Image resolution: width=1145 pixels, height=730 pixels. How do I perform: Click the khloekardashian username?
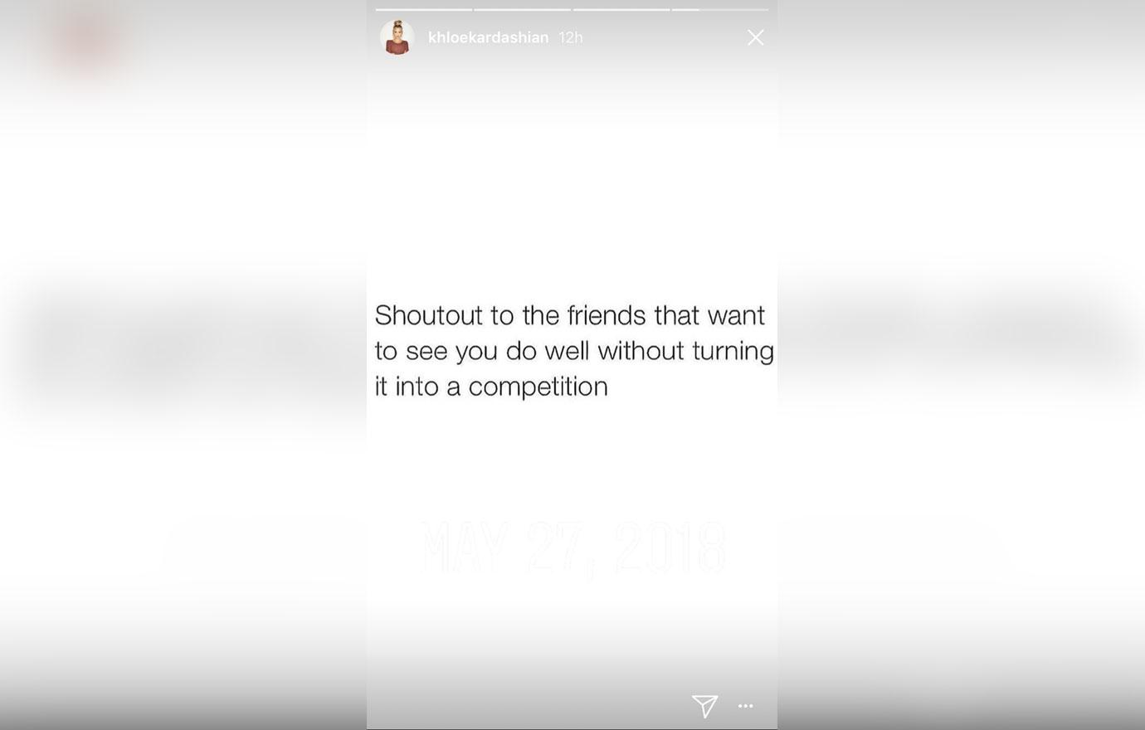point(488,37)
